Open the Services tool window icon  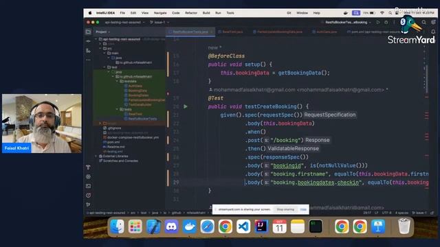coord(88,177)
